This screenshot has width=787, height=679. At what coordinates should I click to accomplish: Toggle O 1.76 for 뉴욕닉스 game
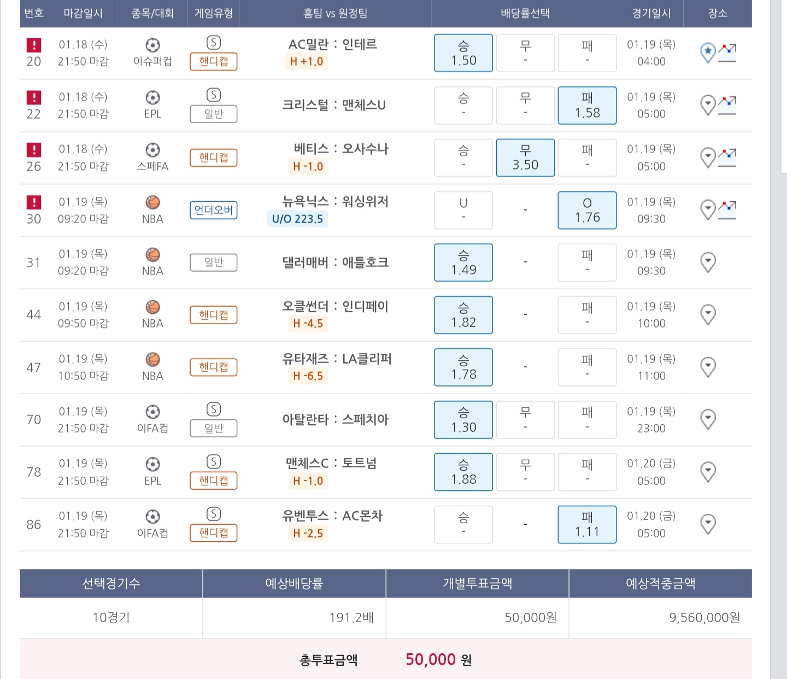pos(587,210)
